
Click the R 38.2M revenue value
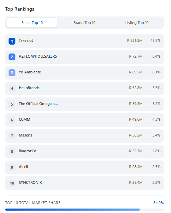coord(136,135)
